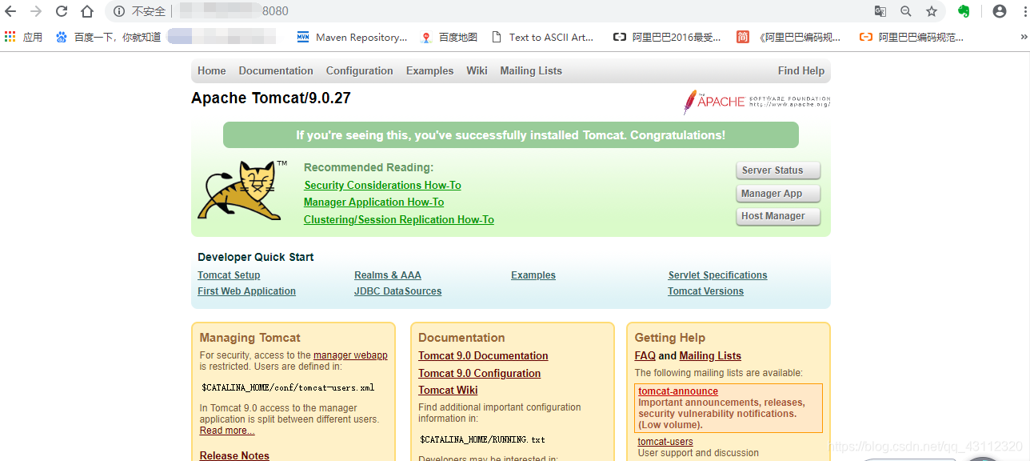Open the Chrome profile avatar icon
The image size is (1030, 461).
tap(1000, 11)
